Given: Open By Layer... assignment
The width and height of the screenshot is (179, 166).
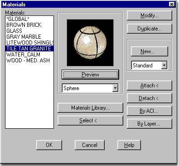Looking at the screenshot, I should tap(150, 124).
